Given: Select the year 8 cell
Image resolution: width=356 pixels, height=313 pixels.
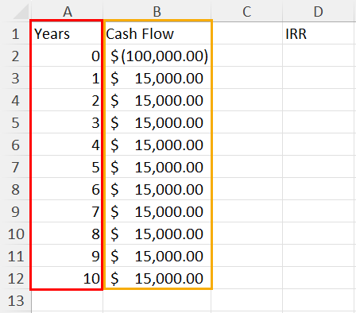Looking at the screenshot, I should click(67, 234).
